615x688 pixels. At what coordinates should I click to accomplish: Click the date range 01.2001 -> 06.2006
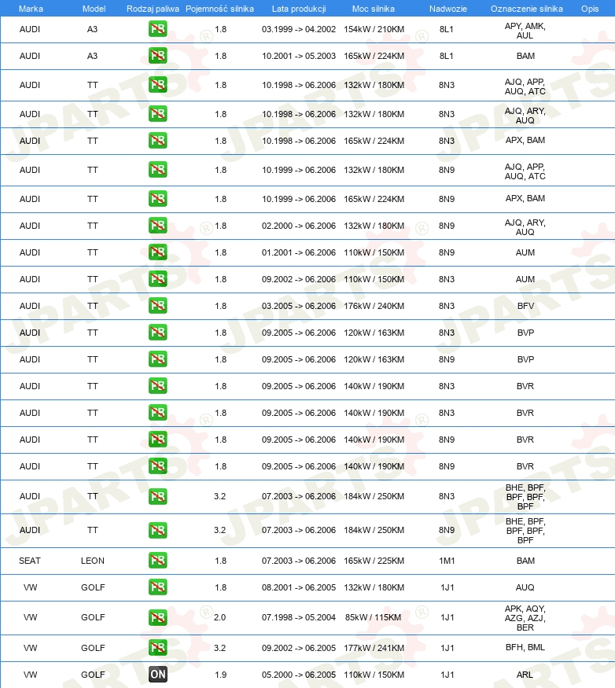pos(299,252)
